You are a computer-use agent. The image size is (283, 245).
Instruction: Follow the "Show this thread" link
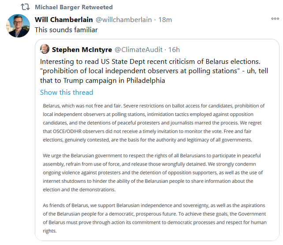[67, 92]
